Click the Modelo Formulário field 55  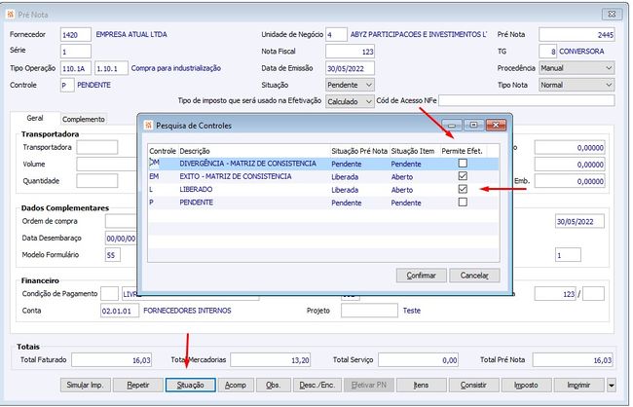click(x=113, y=255)
